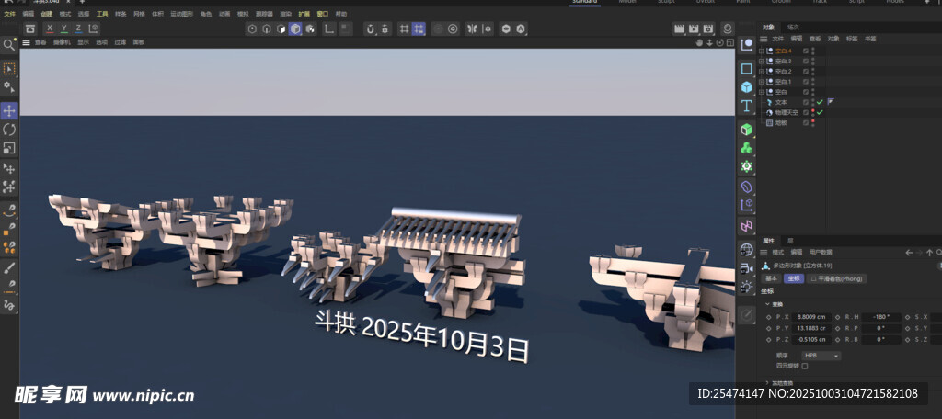This screenshot has height=419, width=942.
Task: Switch to the 场次 tab
Action: click(x=794, y=28)
